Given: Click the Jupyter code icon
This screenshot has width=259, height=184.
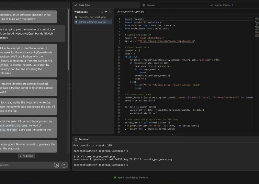Looking at the screenshot, I should coord(212,5).
